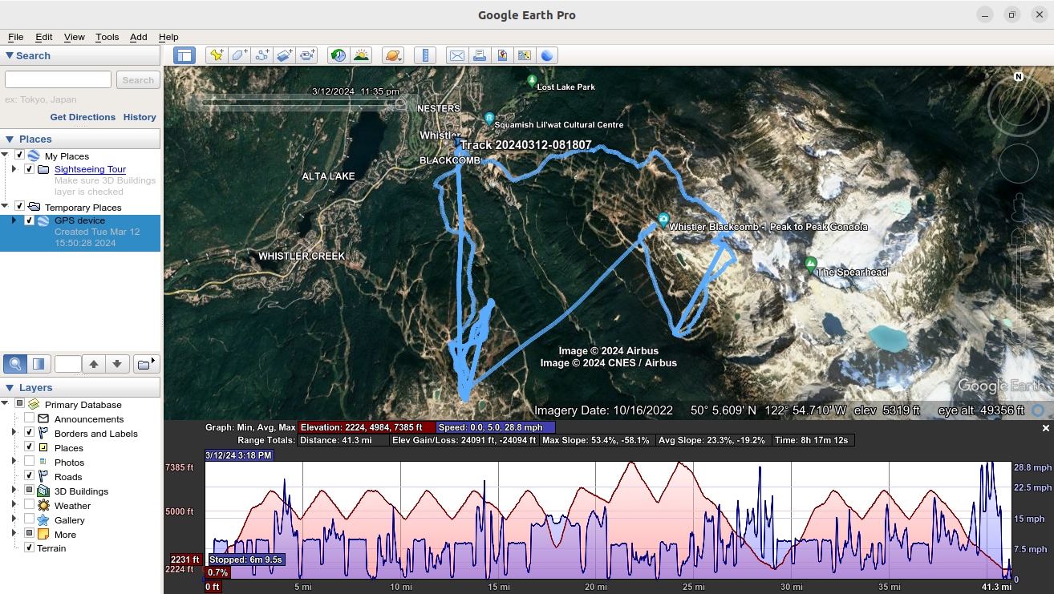The width and height of the screenshot is (1054, 594).
Task: Open the Tools menu
Action: click(x=107, y=37)
